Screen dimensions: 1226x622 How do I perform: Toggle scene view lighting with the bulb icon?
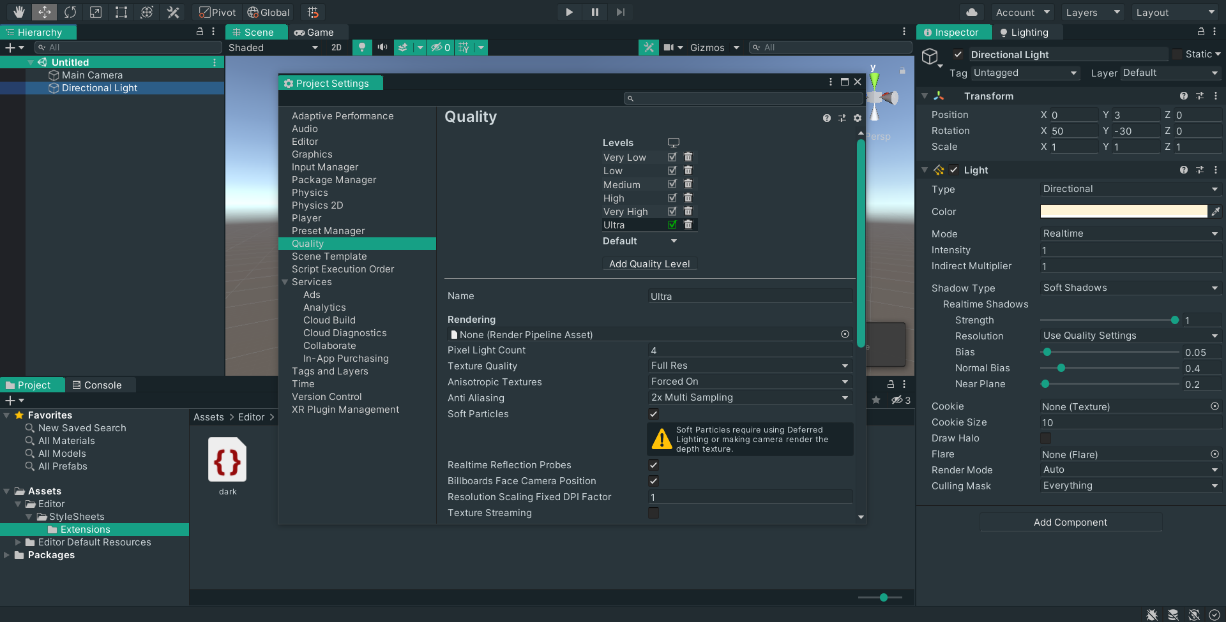tap(362, 47)
